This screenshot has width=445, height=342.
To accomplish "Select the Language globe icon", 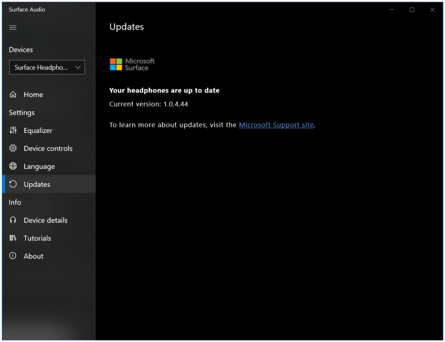I will [13, 166].
